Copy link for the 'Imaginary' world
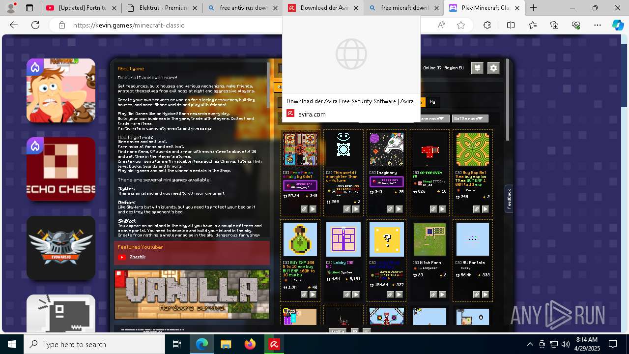629x354 pixels. [x=390, y=209]
